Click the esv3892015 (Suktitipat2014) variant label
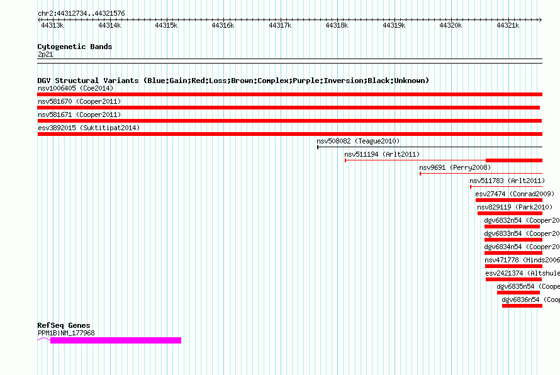Image resolution: width=560 pixels, height=375 pixels. [89, 128]
